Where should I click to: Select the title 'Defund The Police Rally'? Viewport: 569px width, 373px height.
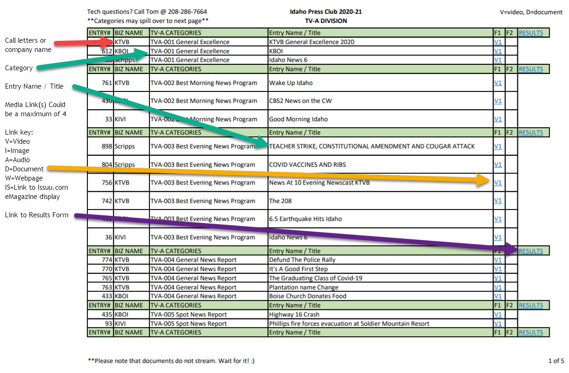(302, 260)
